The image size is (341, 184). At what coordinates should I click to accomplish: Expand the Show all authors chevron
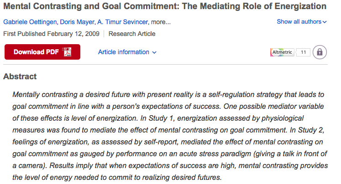click(x=325, y=22)
